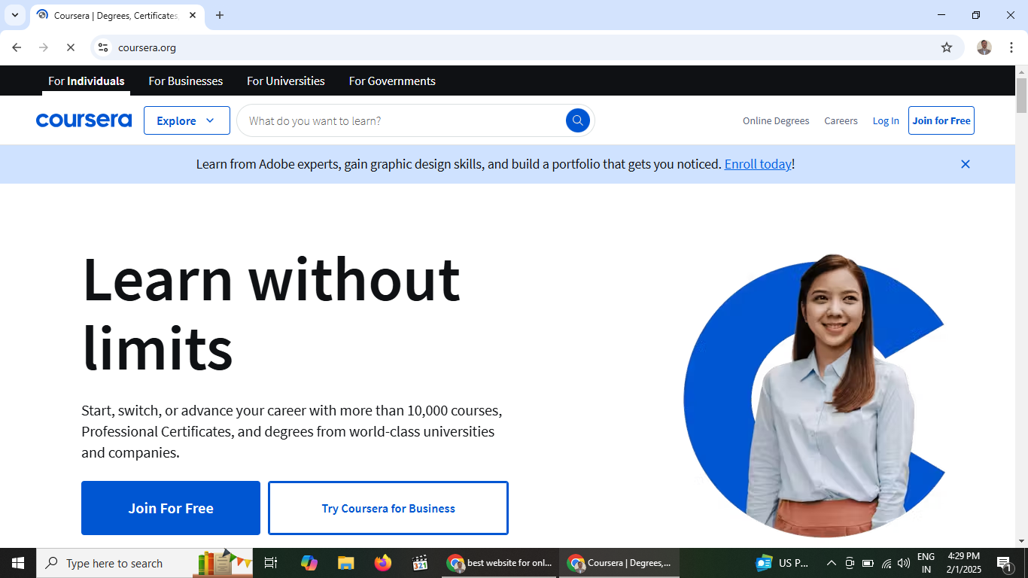Open the Windows Start menu
The image size is (1028, 578).
(x=18, y=563)
